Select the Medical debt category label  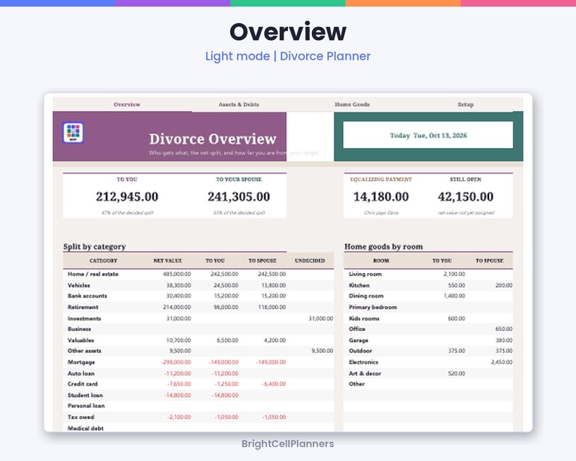point(86,428)
